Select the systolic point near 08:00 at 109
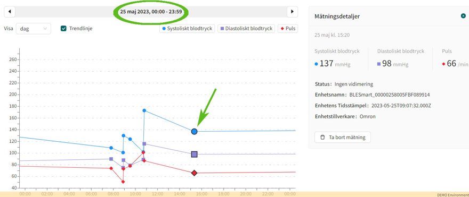Image resolution: width=469 pixels, height=197 pixels. (x=111, y=148)
